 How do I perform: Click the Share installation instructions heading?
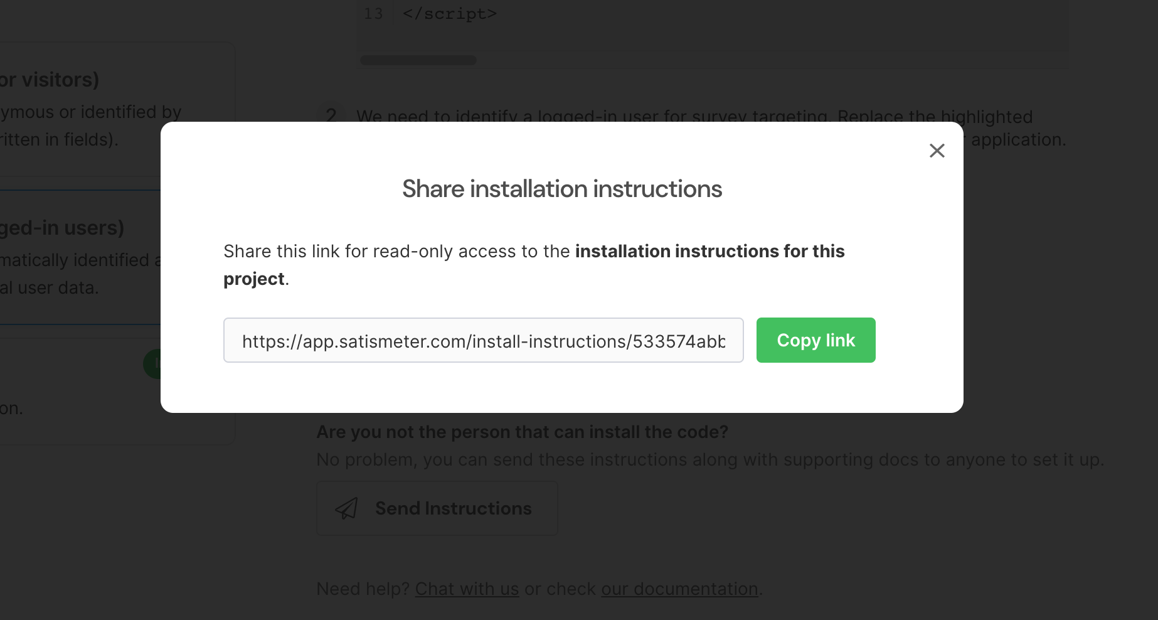pos(562,189)
